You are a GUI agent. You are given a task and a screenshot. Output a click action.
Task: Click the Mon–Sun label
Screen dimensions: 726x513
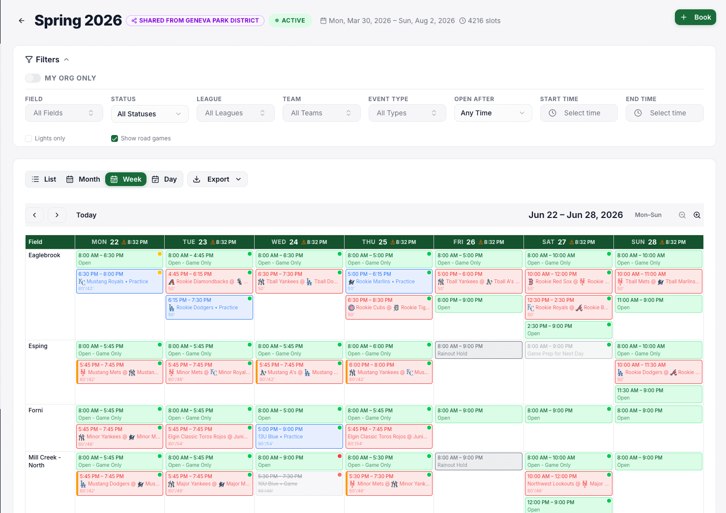pos(648,215)
